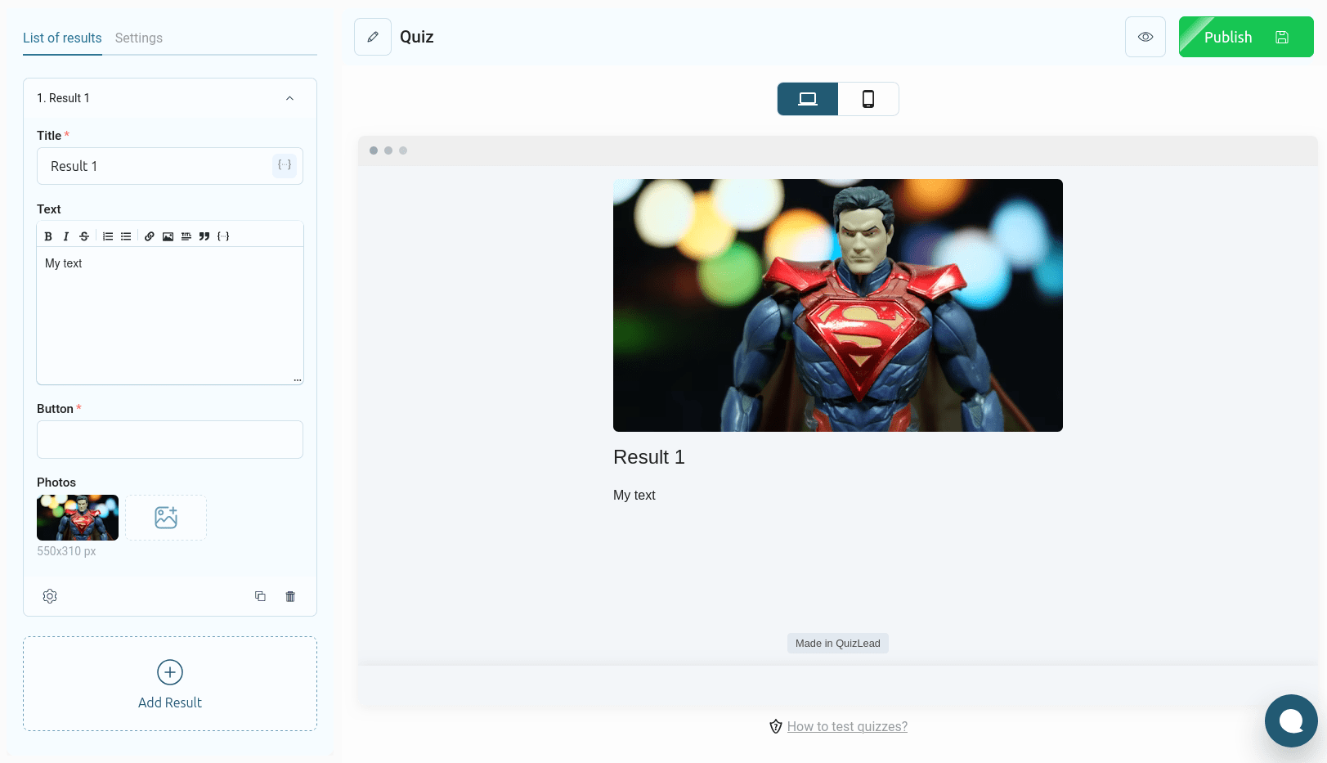Insert a link in the text editor
1327x763 pixels.
coord(150,236)
